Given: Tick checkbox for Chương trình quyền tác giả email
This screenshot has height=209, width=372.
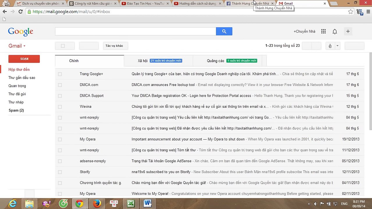Looking at the screenshot, I should 60,183.
